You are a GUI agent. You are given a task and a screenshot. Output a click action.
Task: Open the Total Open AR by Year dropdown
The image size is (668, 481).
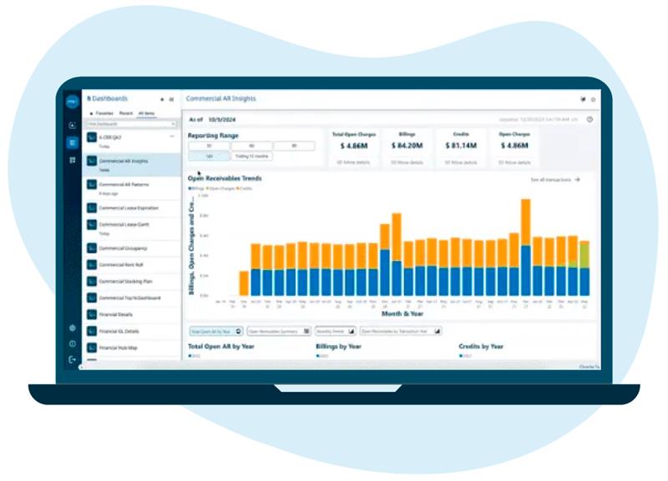215,331
